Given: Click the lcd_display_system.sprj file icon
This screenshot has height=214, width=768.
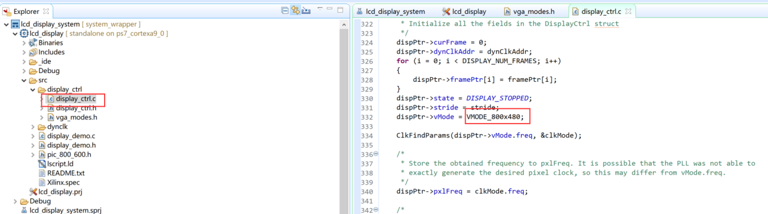Looking at the screenshot, I should 24,210.
